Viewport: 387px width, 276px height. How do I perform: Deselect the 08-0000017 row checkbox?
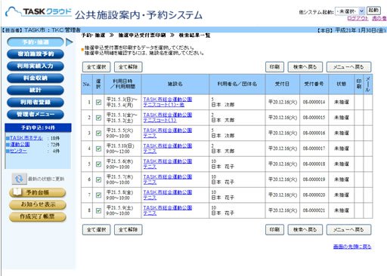[98, 149]
